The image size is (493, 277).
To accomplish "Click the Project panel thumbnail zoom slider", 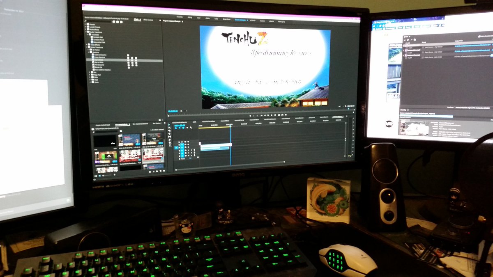I will pos(107,175).
